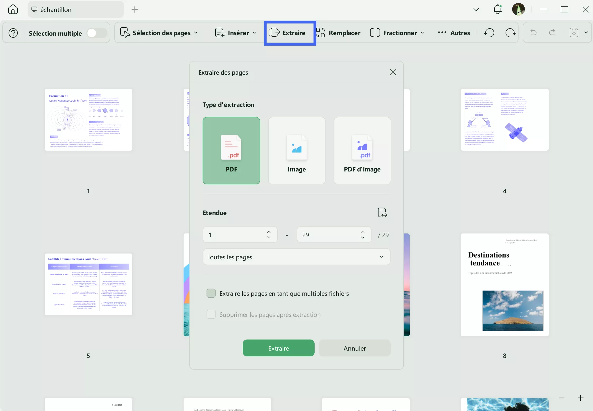593x411 pixels.
Task: Click the swap range icon beside Etendue
Action: click(x=382, y=212)
